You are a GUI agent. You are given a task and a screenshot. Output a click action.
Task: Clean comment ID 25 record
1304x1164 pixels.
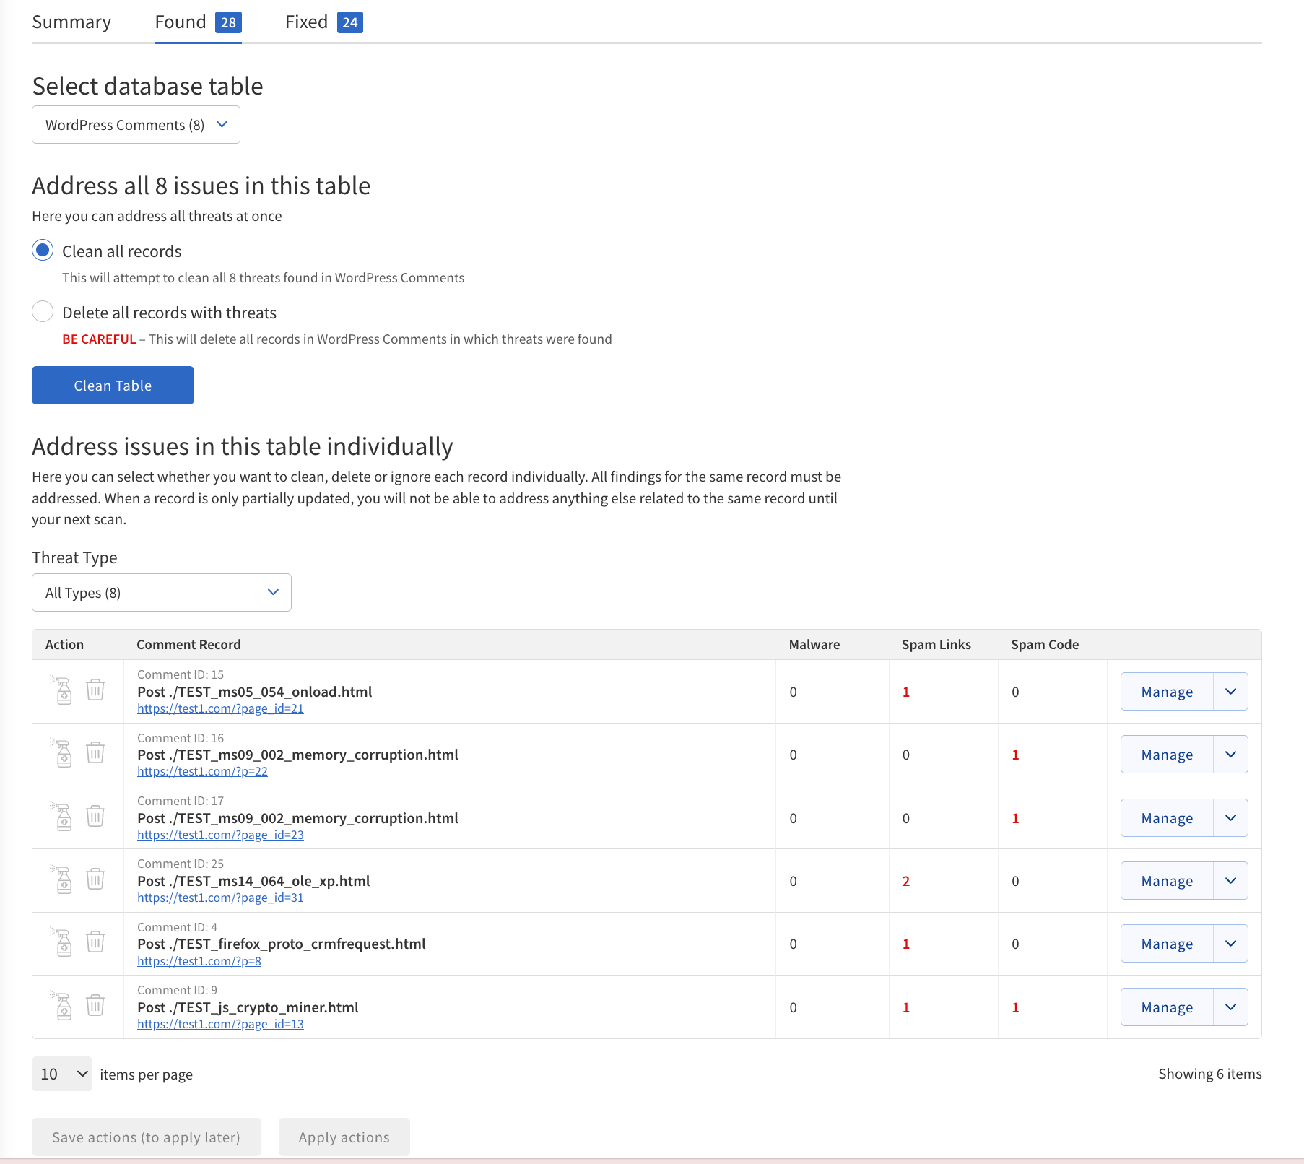pyautogui.click(x=64, y=880)
